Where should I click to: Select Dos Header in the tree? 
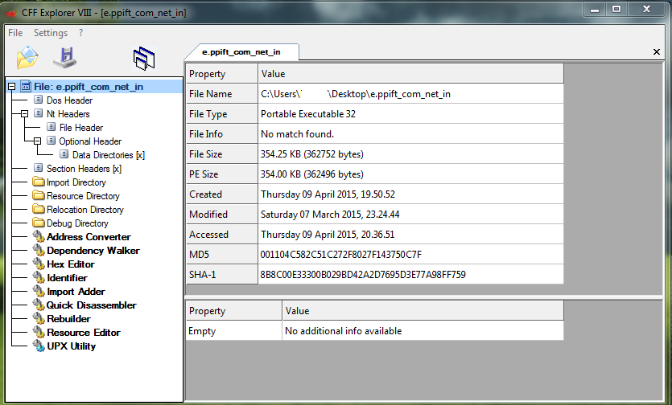69,100
